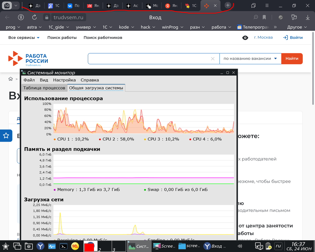Image resolution: width=315 pixels, height=252 pixels.
Task: Open the Вид menu in Системный монитор
Action: (44, 80)
